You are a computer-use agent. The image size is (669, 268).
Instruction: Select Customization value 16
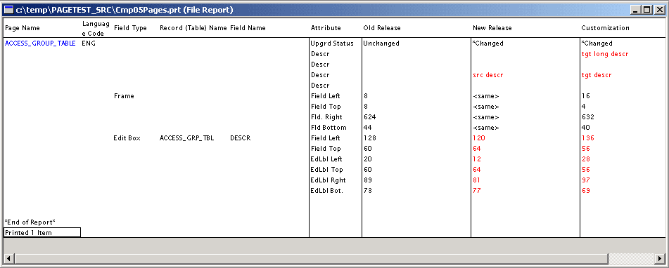point(585,96)
